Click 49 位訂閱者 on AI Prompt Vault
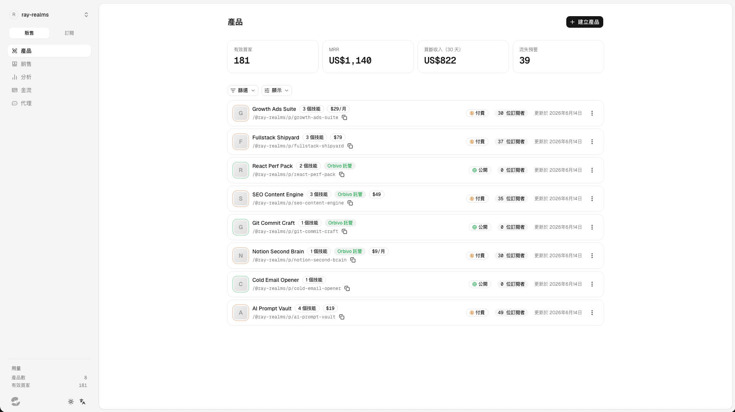Screen dimensions: 735x412 [511, 313]
